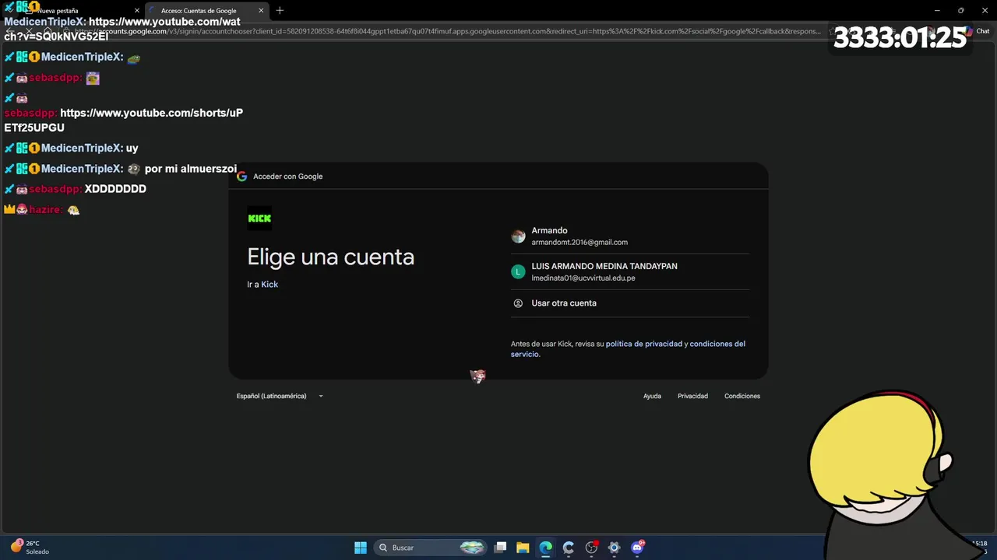Expand the Español (Latinoamérica) language dropdown
Viewport: 997px width, 560px height.
[280, 396]
